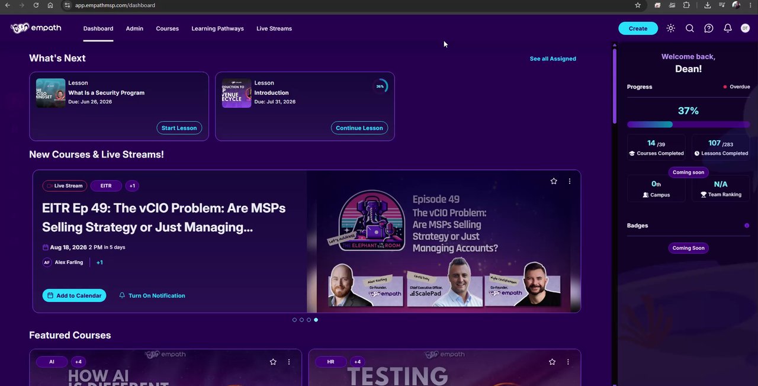758x386 pixels.
Task: Open the Live Streams menu item
Action: point(274,28)
